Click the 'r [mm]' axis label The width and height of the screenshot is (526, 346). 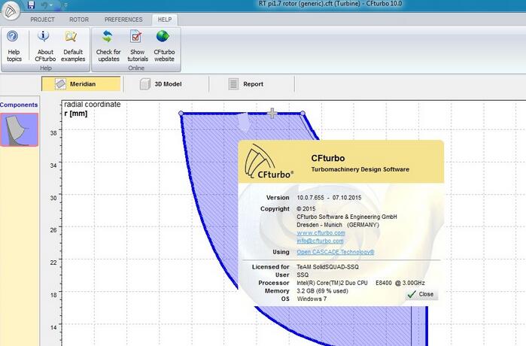[76, 114]
